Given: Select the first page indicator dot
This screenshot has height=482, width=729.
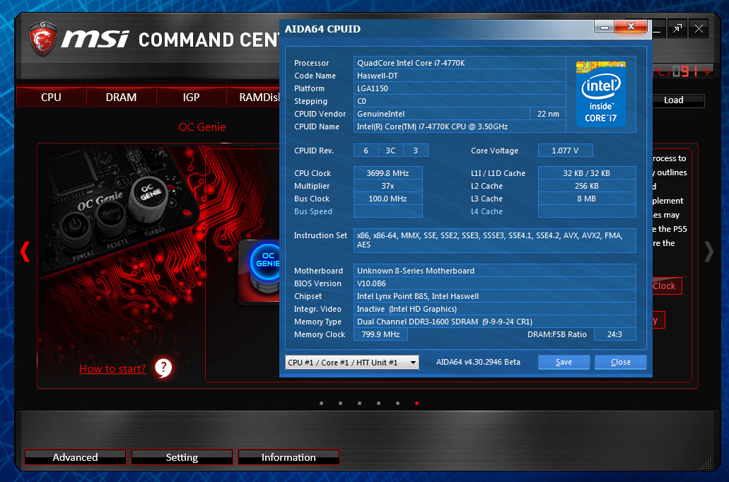Looking at the screenshot, I should [321, 404].
